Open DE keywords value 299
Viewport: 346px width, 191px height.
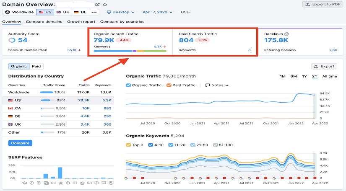pos(107,116)
